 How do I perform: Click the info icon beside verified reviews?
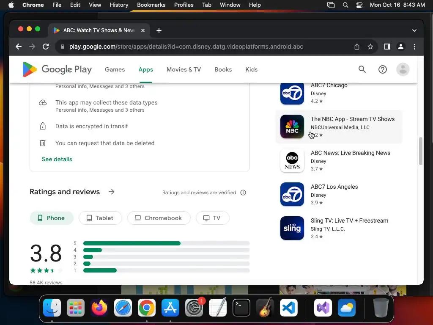pos(243,193)
